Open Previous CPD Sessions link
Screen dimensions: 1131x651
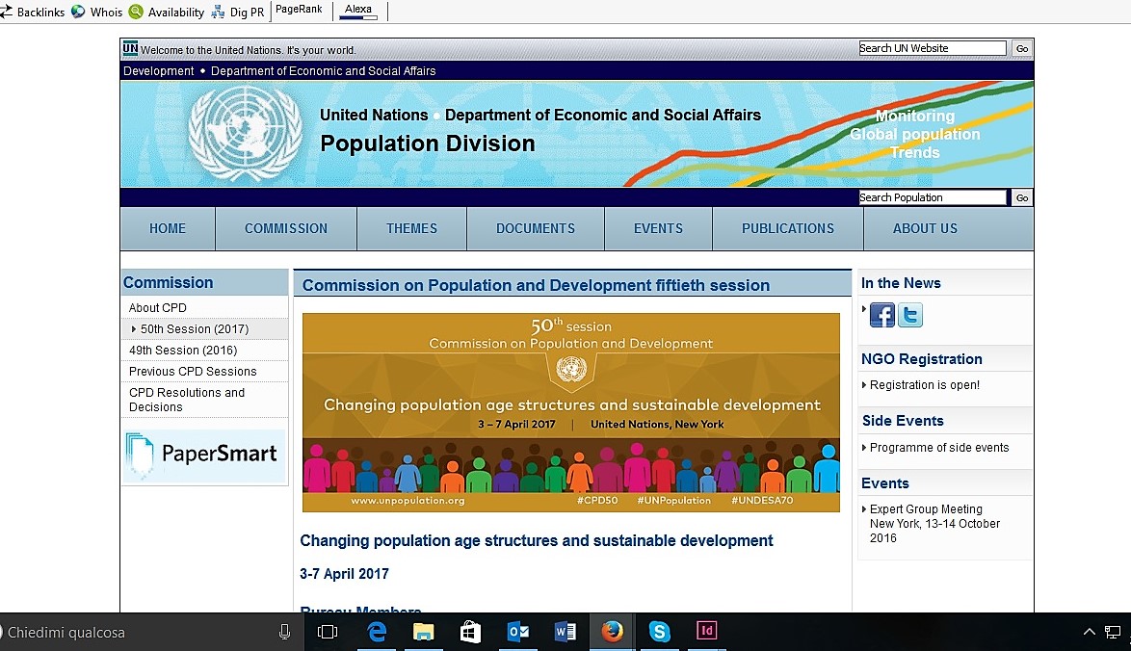(193, 372)
